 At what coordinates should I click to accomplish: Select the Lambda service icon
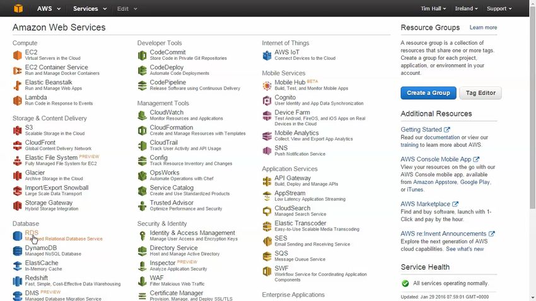pos(18,100)
